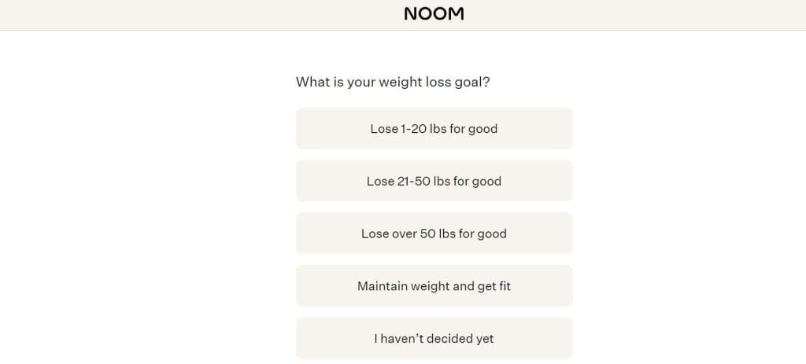Answer that you haven't decided yet
This screenshot has width=806, height=364.
[434, 339]
